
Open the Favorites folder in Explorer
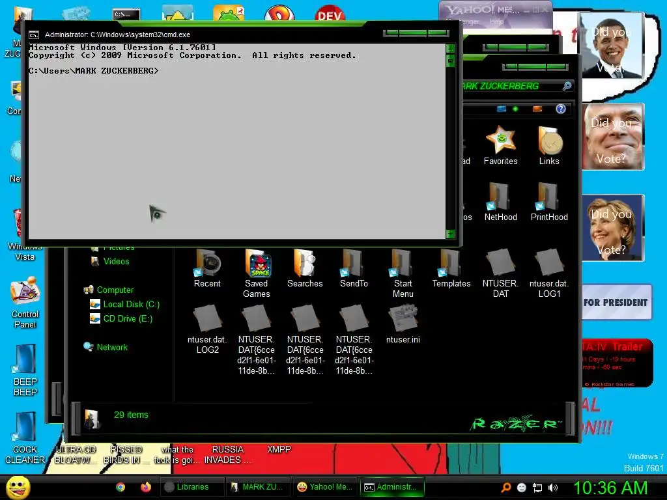[501, 145]
